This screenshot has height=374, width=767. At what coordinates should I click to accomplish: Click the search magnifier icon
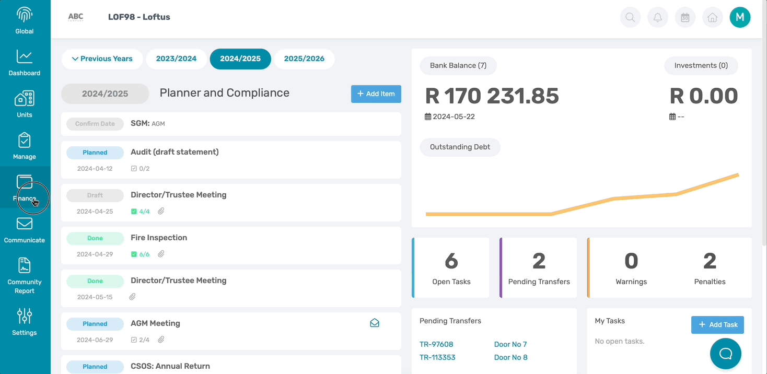(630, 17)
